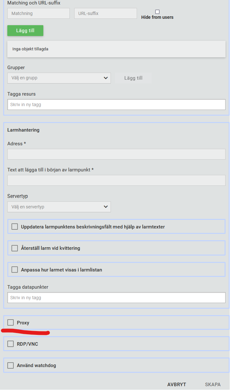
Task: Click the URL-suffix input field
Action: 105,13
